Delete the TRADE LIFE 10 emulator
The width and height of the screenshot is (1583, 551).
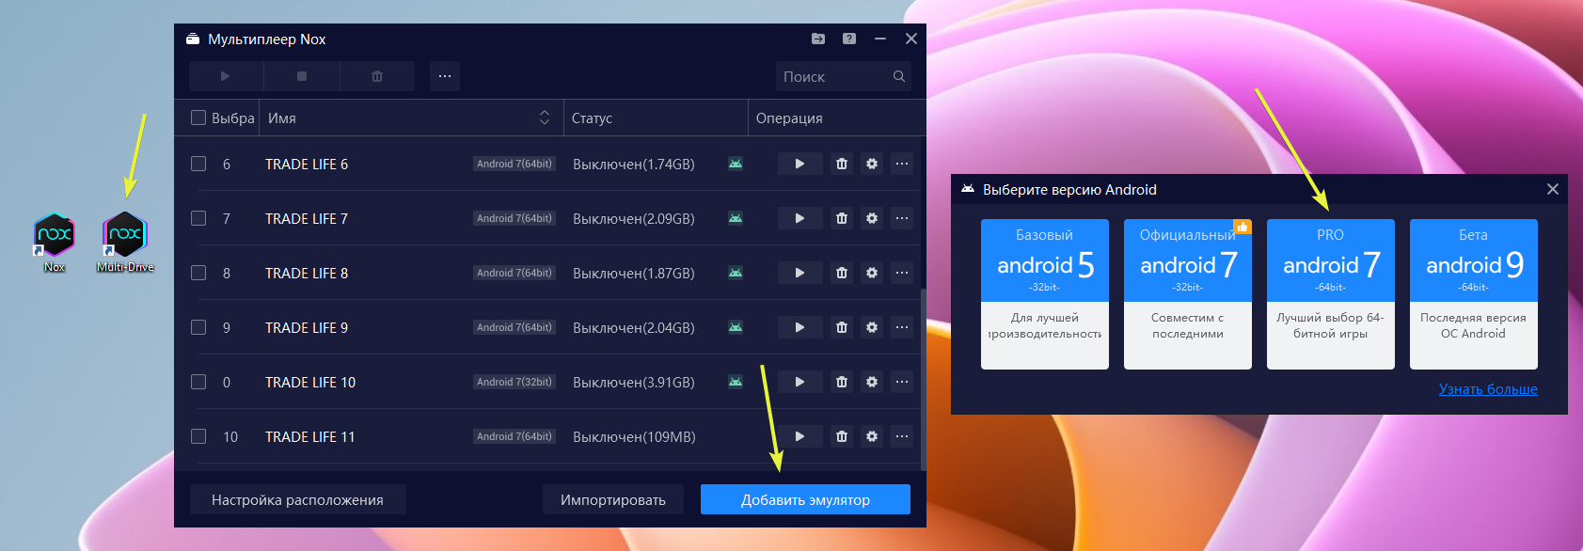pos(842,382)
